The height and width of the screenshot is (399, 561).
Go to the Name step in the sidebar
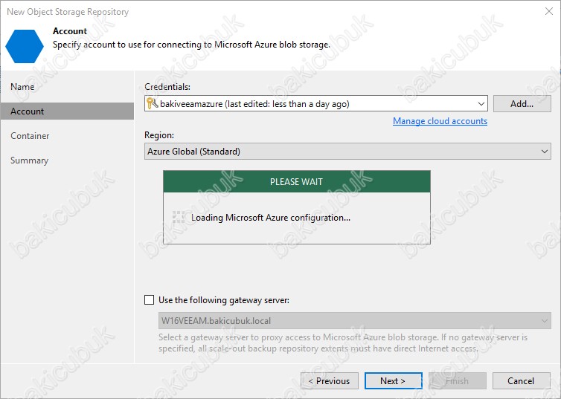click(22, 87)
